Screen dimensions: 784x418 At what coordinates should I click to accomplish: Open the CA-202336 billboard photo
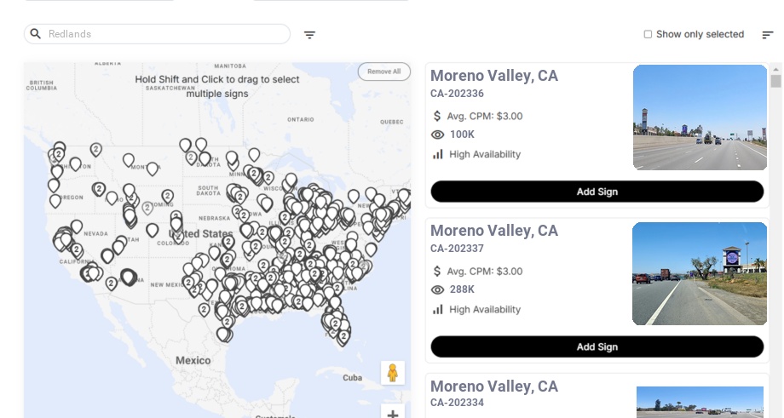[x=700, y=117]
